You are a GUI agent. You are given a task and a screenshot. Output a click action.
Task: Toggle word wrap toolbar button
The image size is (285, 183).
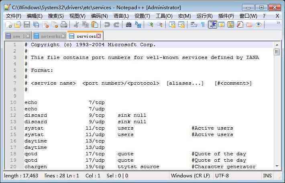point(193,24)
